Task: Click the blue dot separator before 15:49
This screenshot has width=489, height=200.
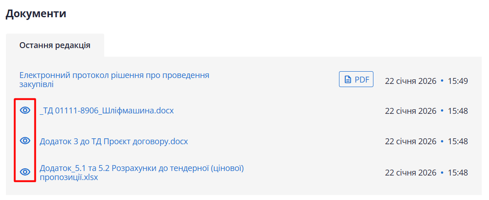Action: (442, 81)
